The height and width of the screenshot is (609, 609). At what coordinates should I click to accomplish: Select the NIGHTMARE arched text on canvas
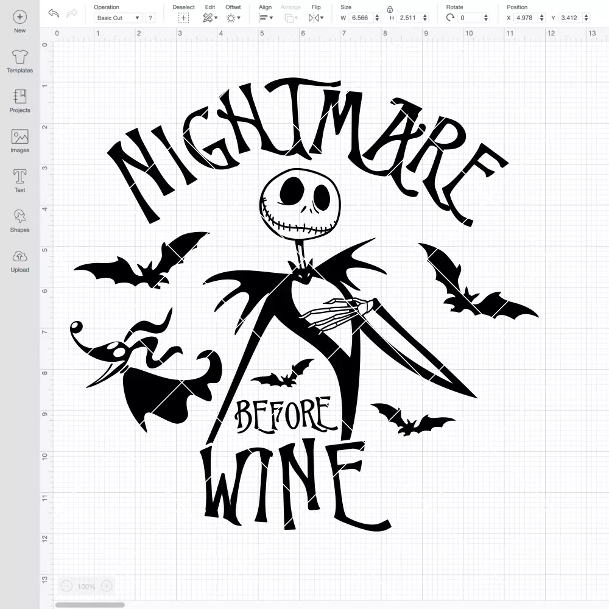coord(307,152)
